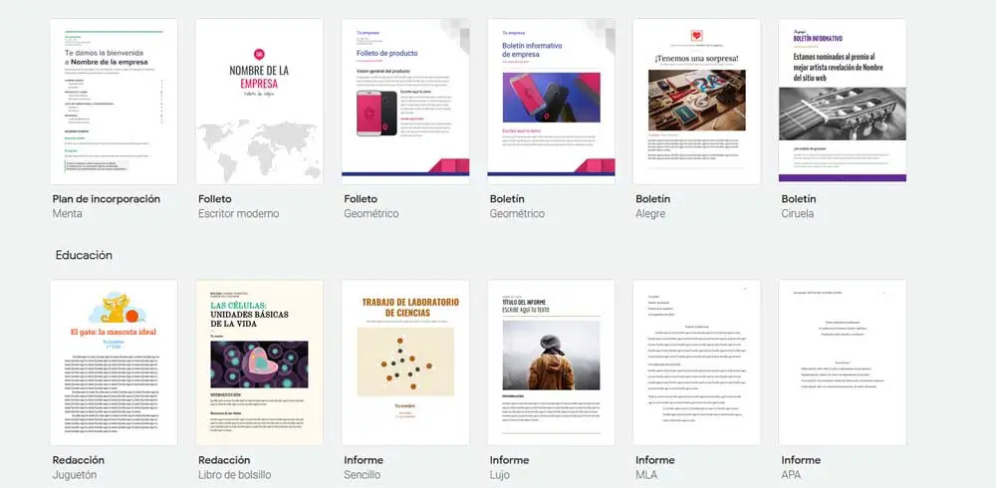
Task: Click the 'Menta' style label
Action: pyautogui.click(x=68, y=213)
